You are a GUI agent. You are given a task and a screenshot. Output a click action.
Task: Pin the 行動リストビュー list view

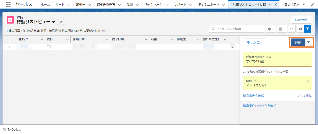coord(61,22)
